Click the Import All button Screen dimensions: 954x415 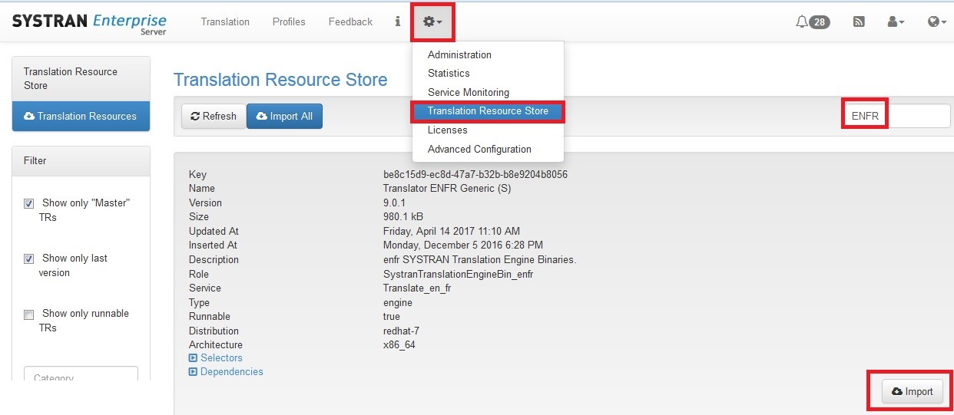coord(285,116)
